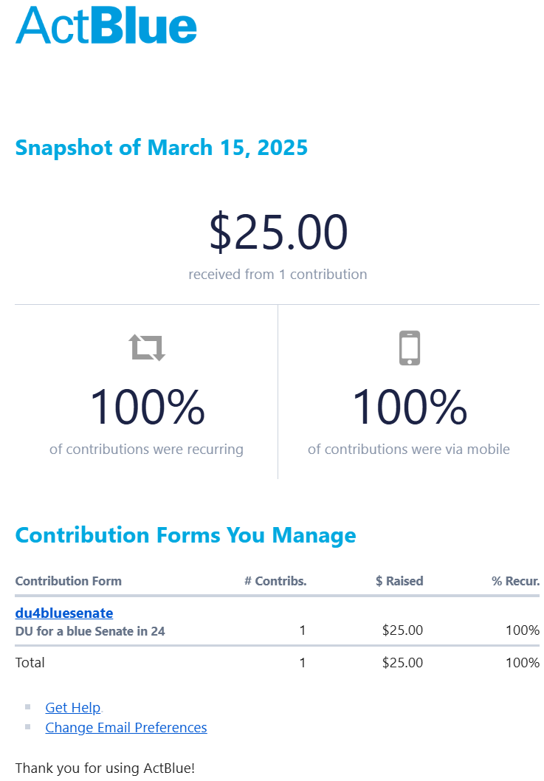Click the Total row label
Viewport: 544px width, 781px height.
[x=30, y=662]
